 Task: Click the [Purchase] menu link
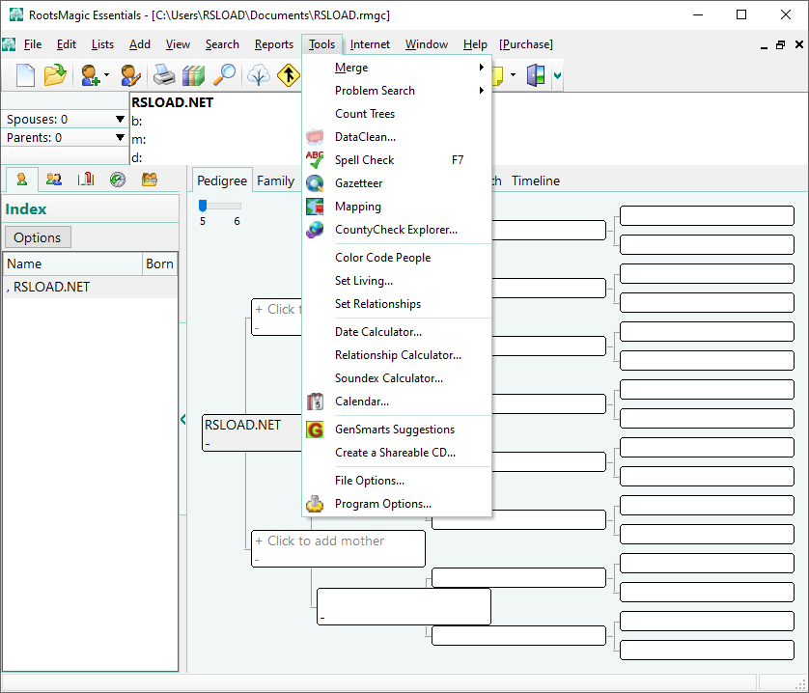(x=526, y=44)
